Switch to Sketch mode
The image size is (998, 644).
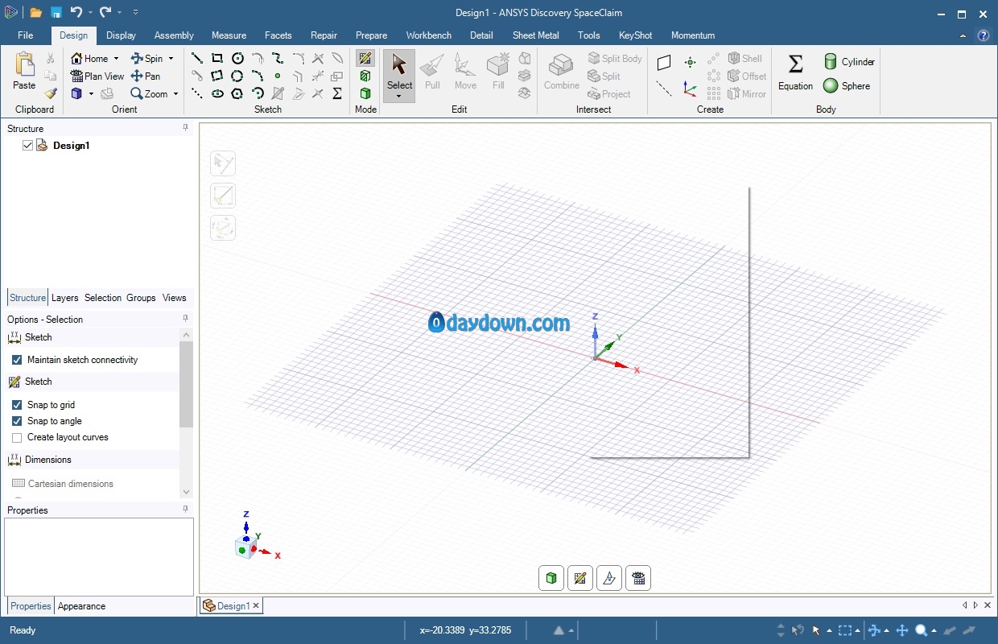pos(365,58)
